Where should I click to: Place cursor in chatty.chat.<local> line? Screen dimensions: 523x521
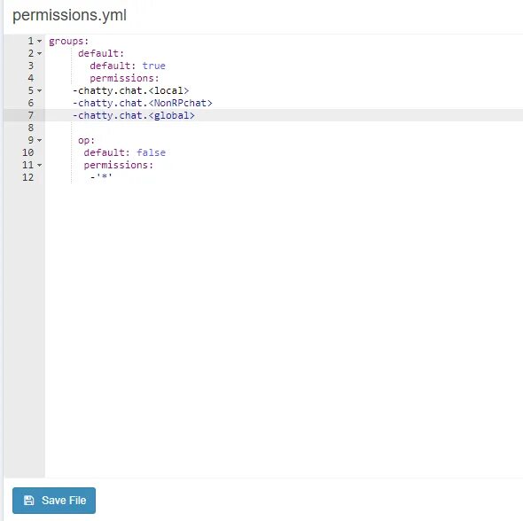tap(131, 90)
